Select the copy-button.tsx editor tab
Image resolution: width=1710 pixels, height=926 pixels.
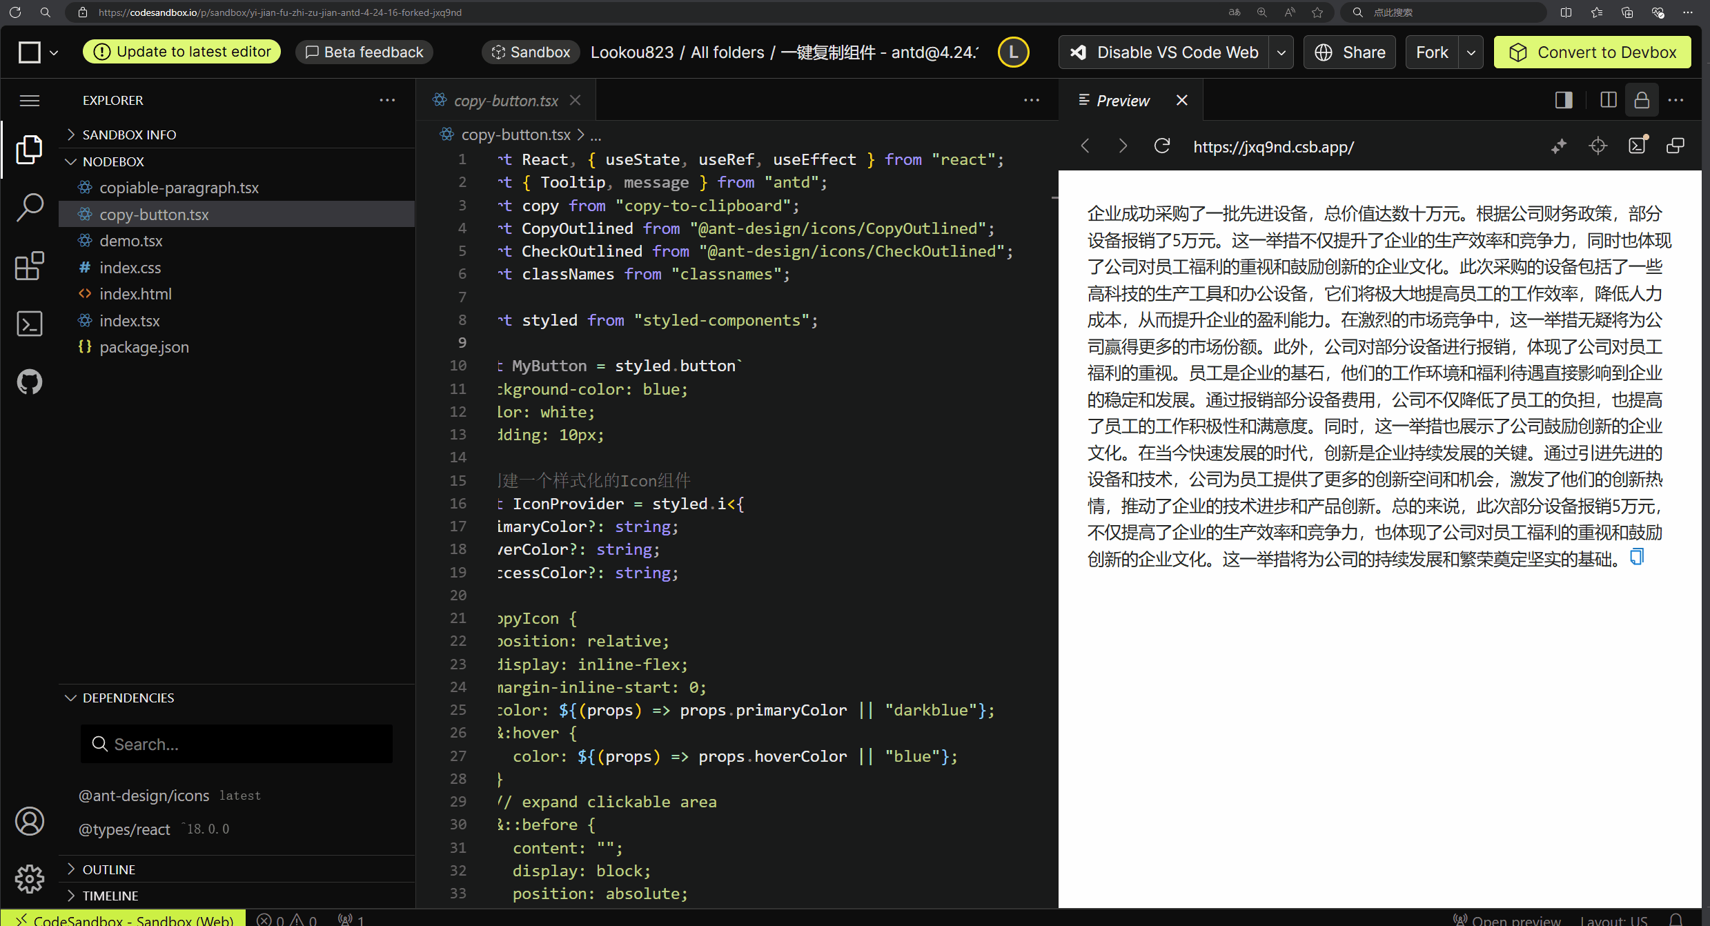pyautogui.click(x=505, y=101)
